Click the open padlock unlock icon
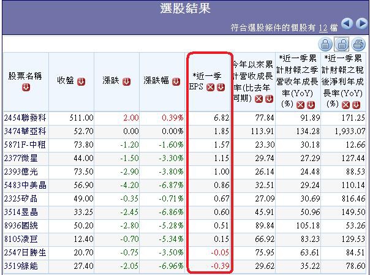Screen dimensions: 370x275 (342, 44)
